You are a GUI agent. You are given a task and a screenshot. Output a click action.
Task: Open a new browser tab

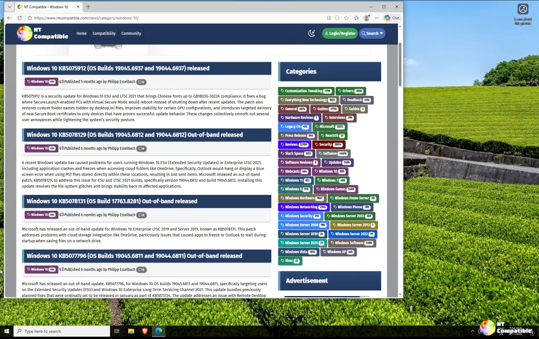[88, 7]
